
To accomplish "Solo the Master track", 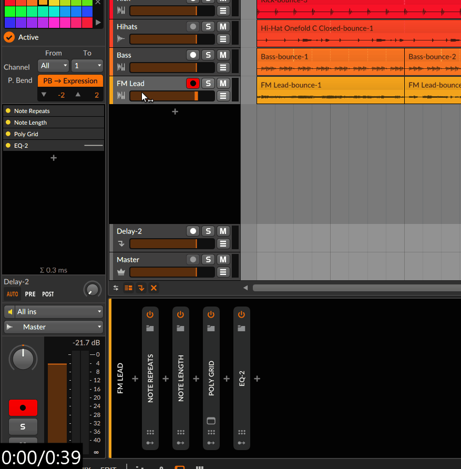I will point(208,260).
